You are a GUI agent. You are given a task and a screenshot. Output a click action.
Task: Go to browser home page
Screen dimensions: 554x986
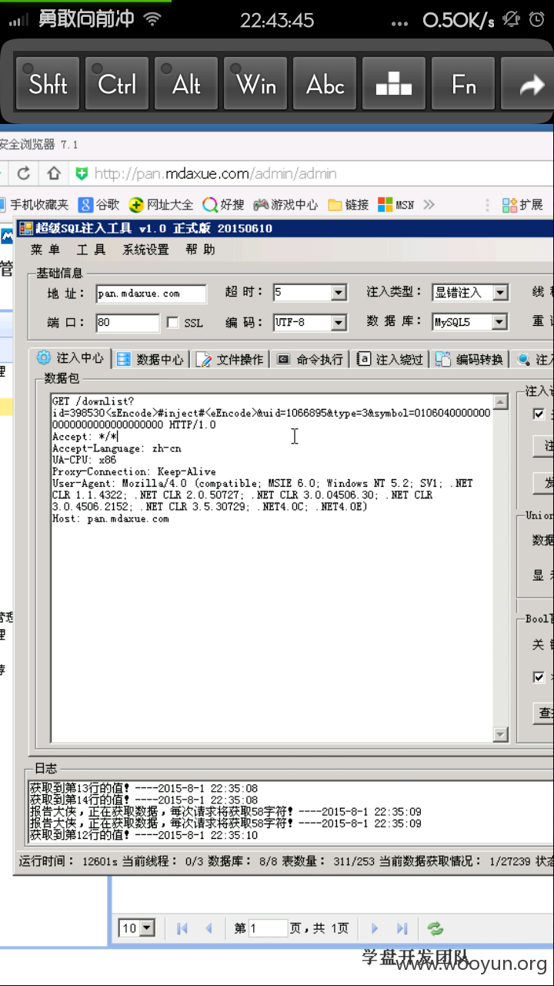click(53, 173)
